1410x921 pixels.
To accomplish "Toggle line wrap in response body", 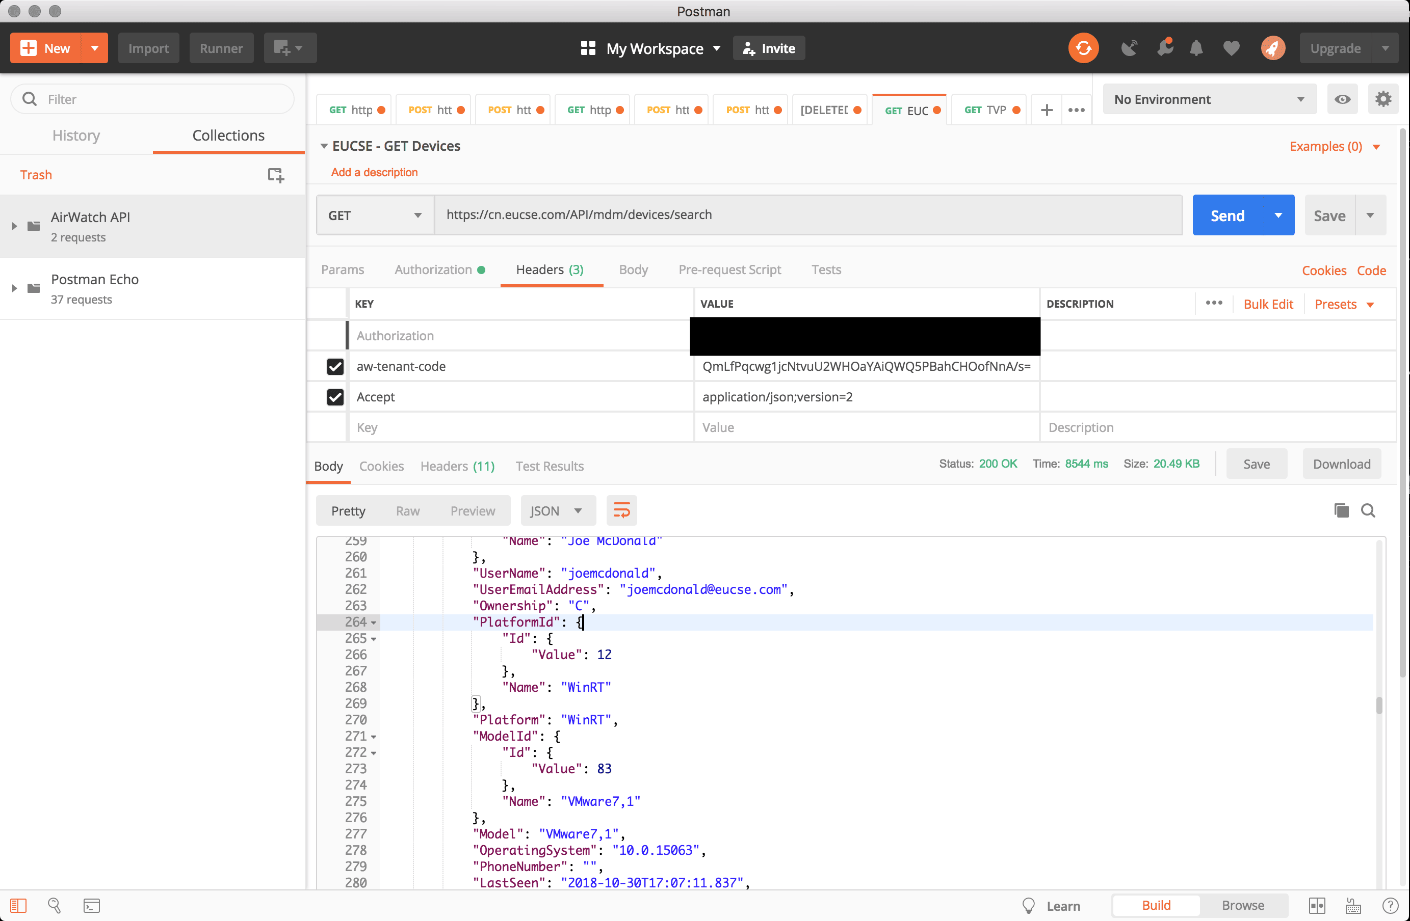I will tap(621, 510).
